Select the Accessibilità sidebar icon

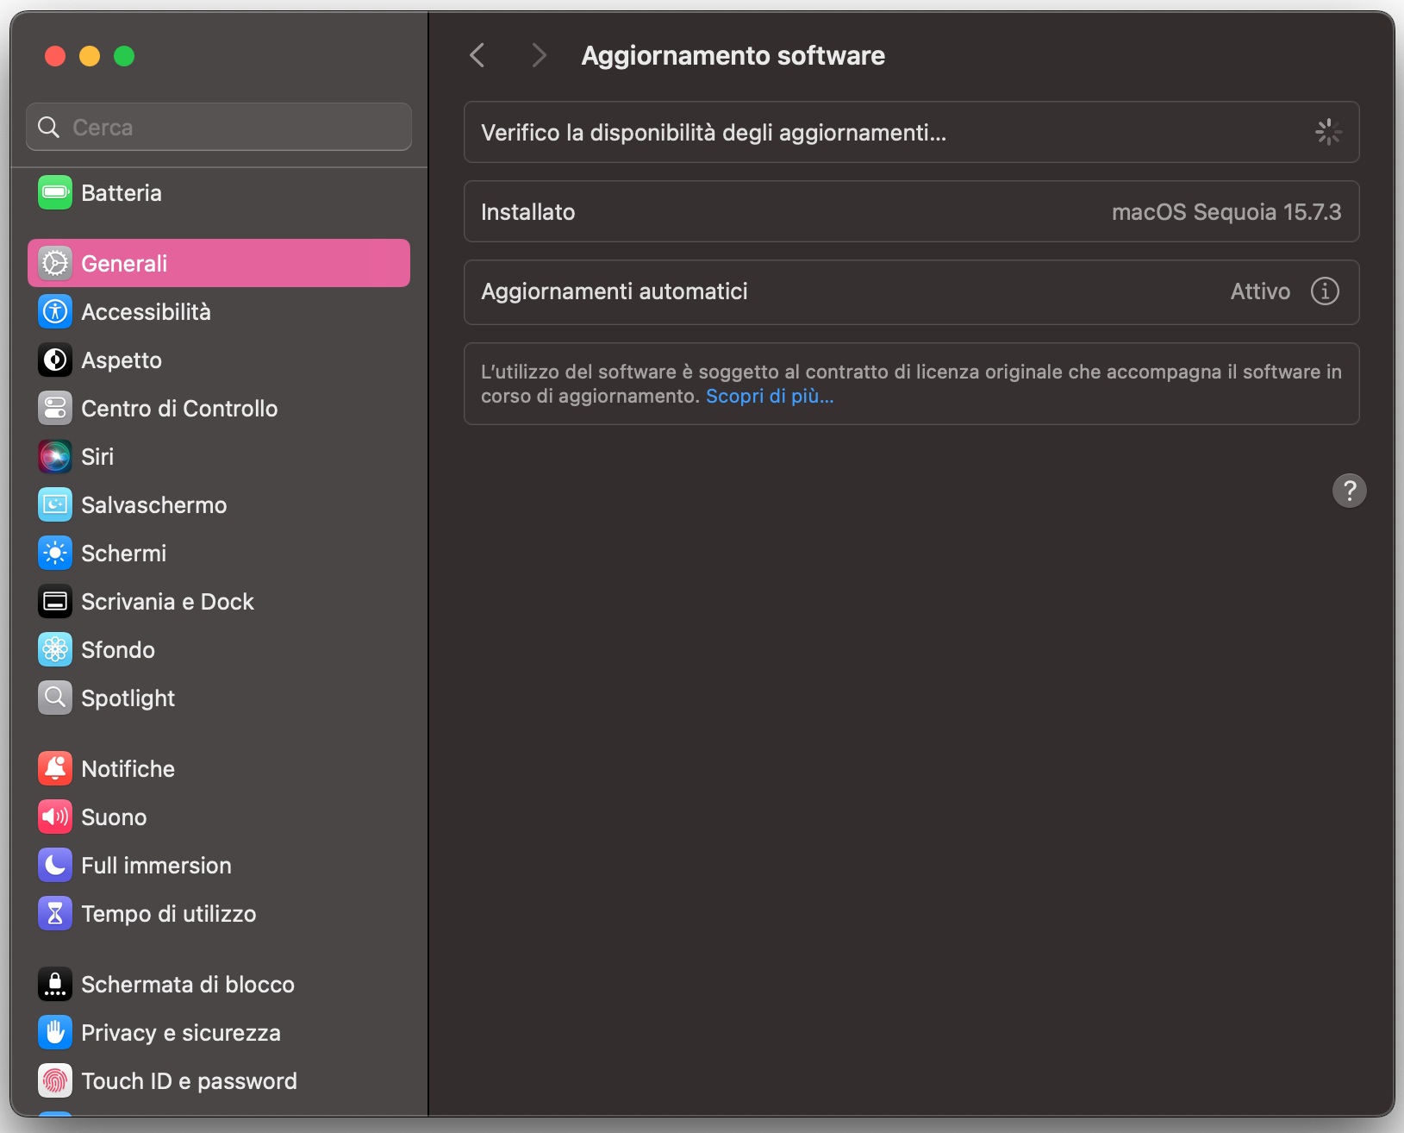point(54,311)
